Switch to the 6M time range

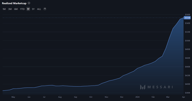coord(16,9)
